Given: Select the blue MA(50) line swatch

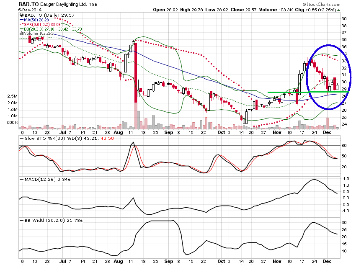Looking at the screenshot, I should (x=21, y=20).
